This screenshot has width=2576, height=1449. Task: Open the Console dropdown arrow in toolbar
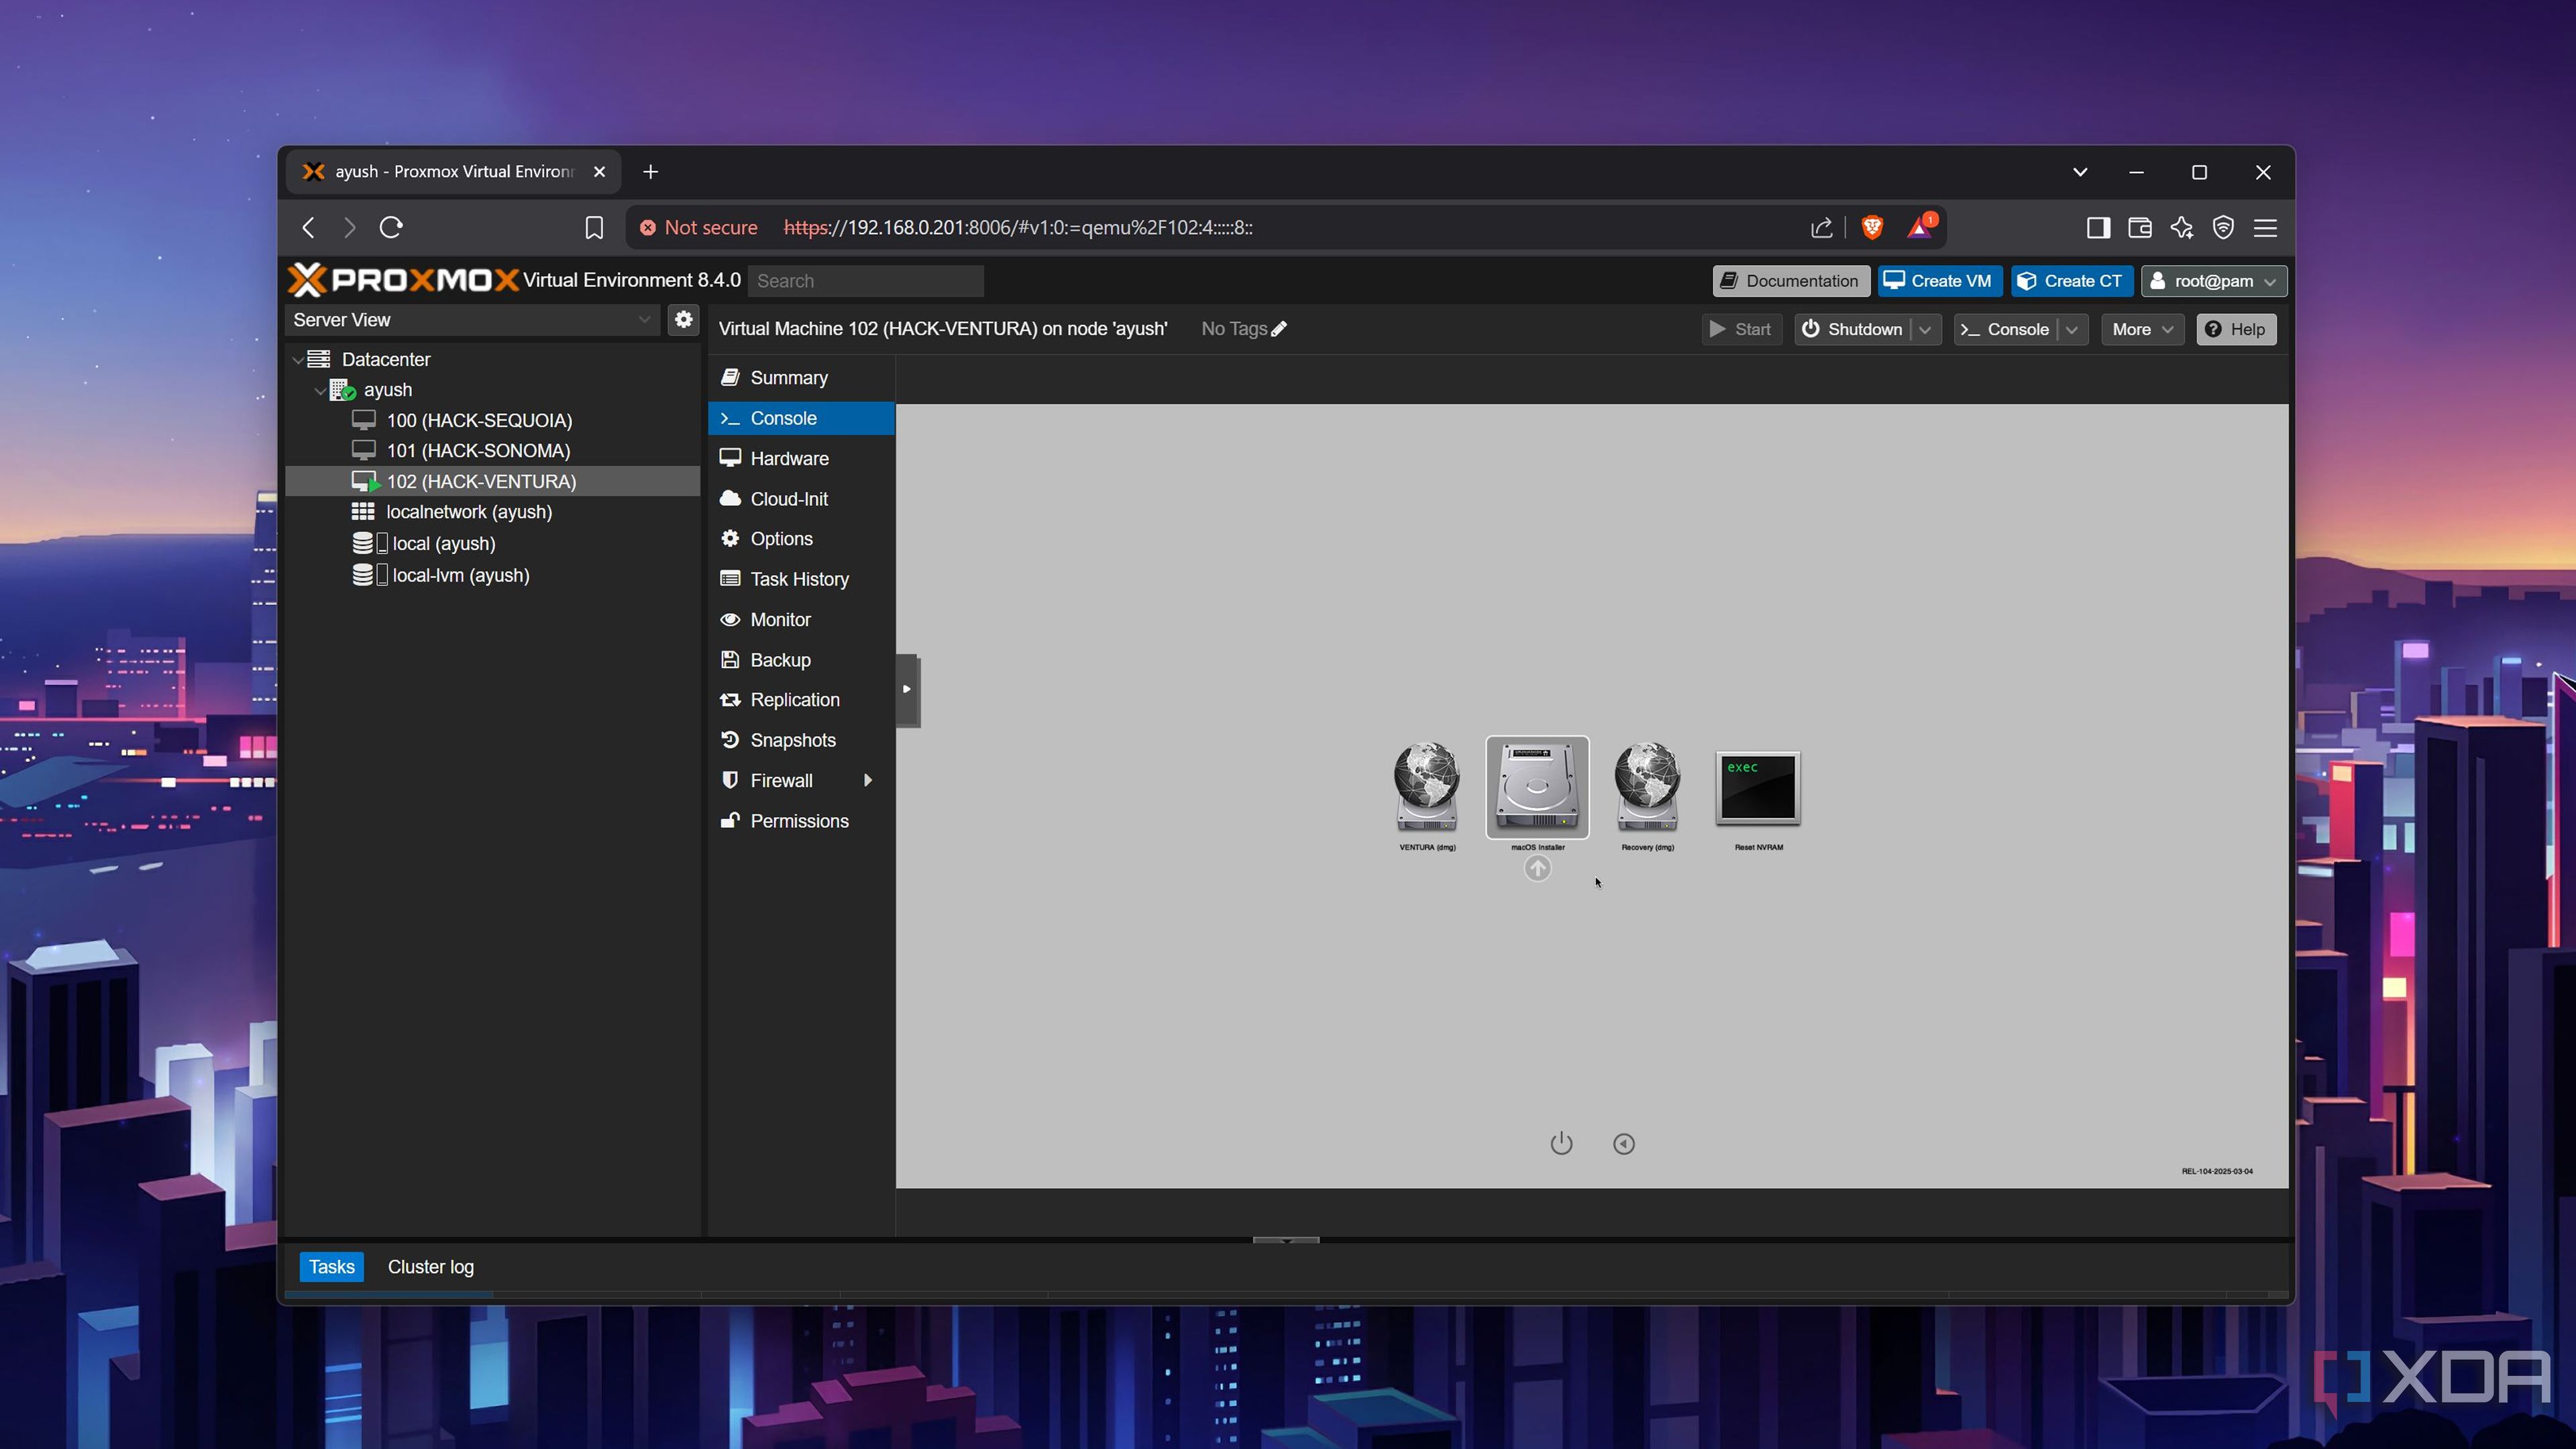[2073, 330]
